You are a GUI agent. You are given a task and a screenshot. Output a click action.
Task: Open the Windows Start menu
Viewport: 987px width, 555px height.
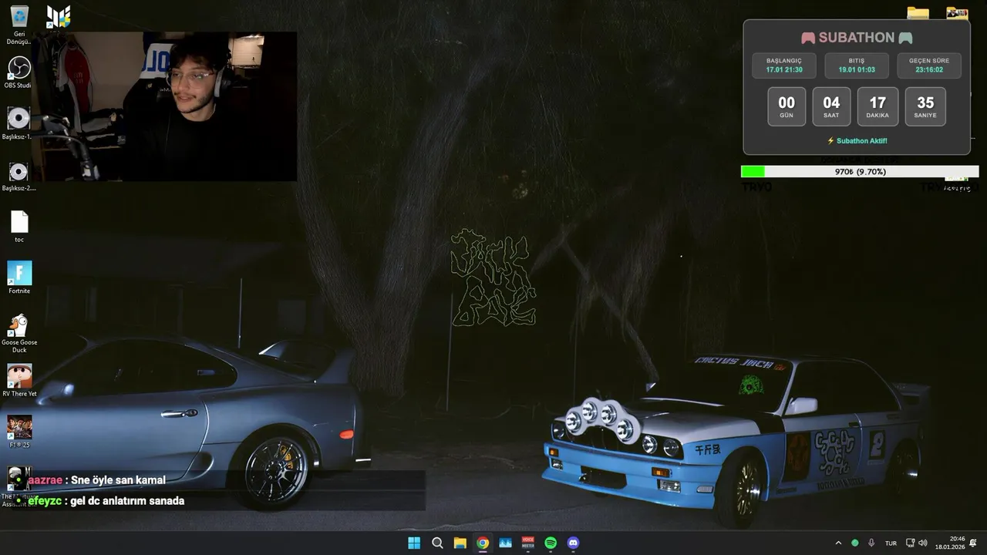[414, 543]
